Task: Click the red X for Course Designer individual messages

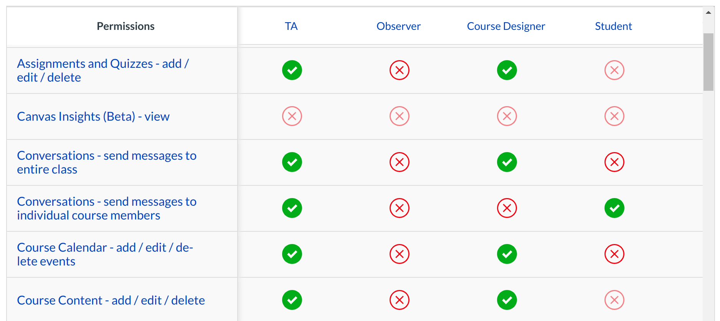Action: [x=507, y=208]
